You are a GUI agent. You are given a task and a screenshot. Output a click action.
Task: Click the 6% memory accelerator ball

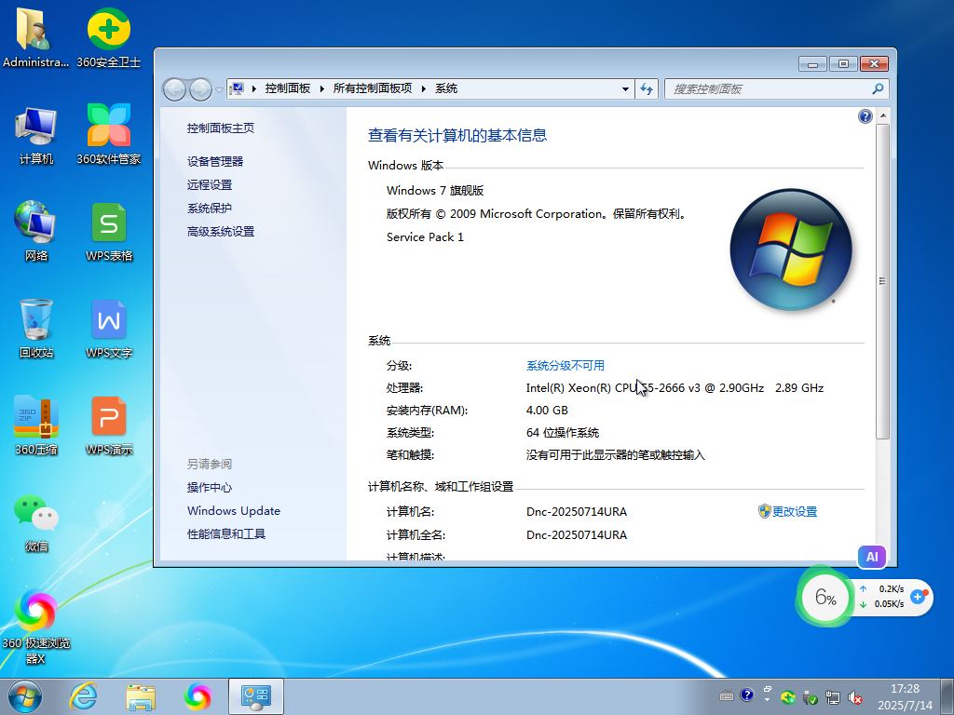(x=825, y=597)
